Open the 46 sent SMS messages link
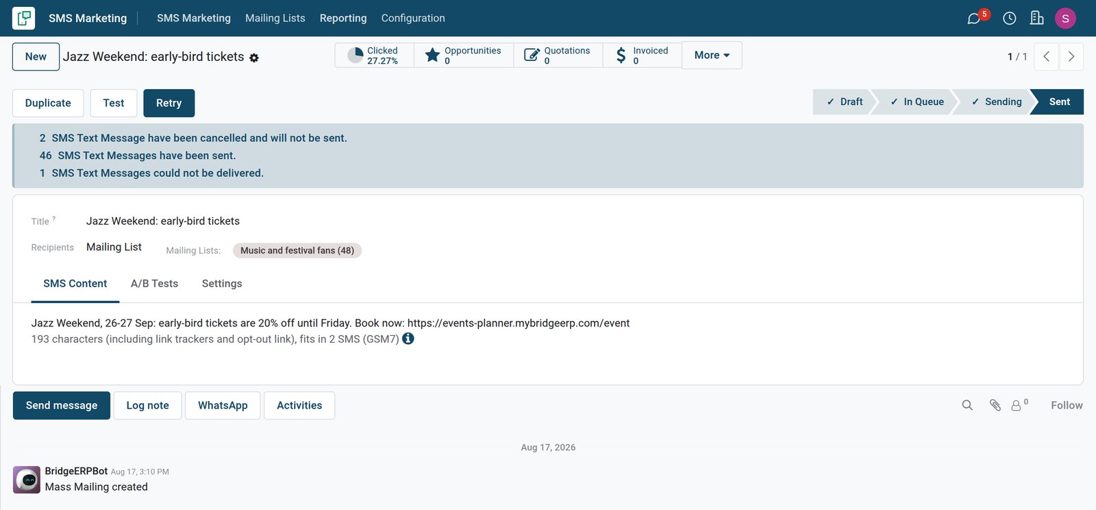This screenshot has height=510, width=1096. pos(138,156)
